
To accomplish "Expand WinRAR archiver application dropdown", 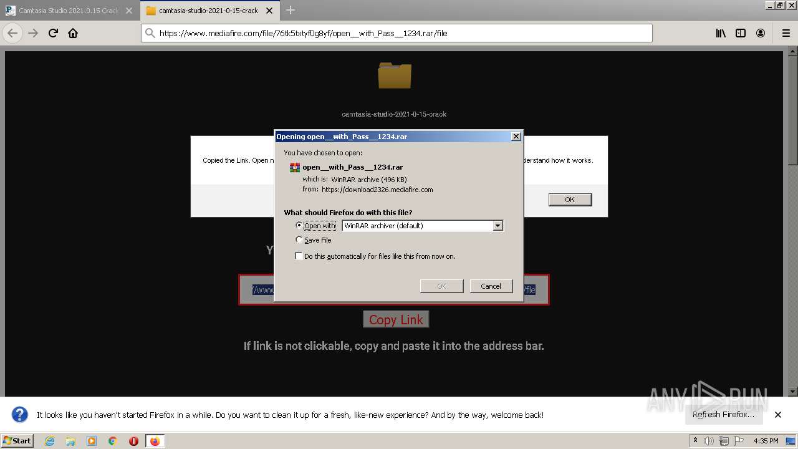I will 498,226.
